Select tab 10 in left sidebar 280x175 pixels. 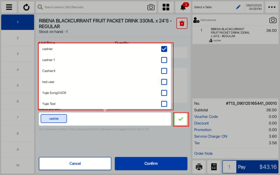point(17,165)
